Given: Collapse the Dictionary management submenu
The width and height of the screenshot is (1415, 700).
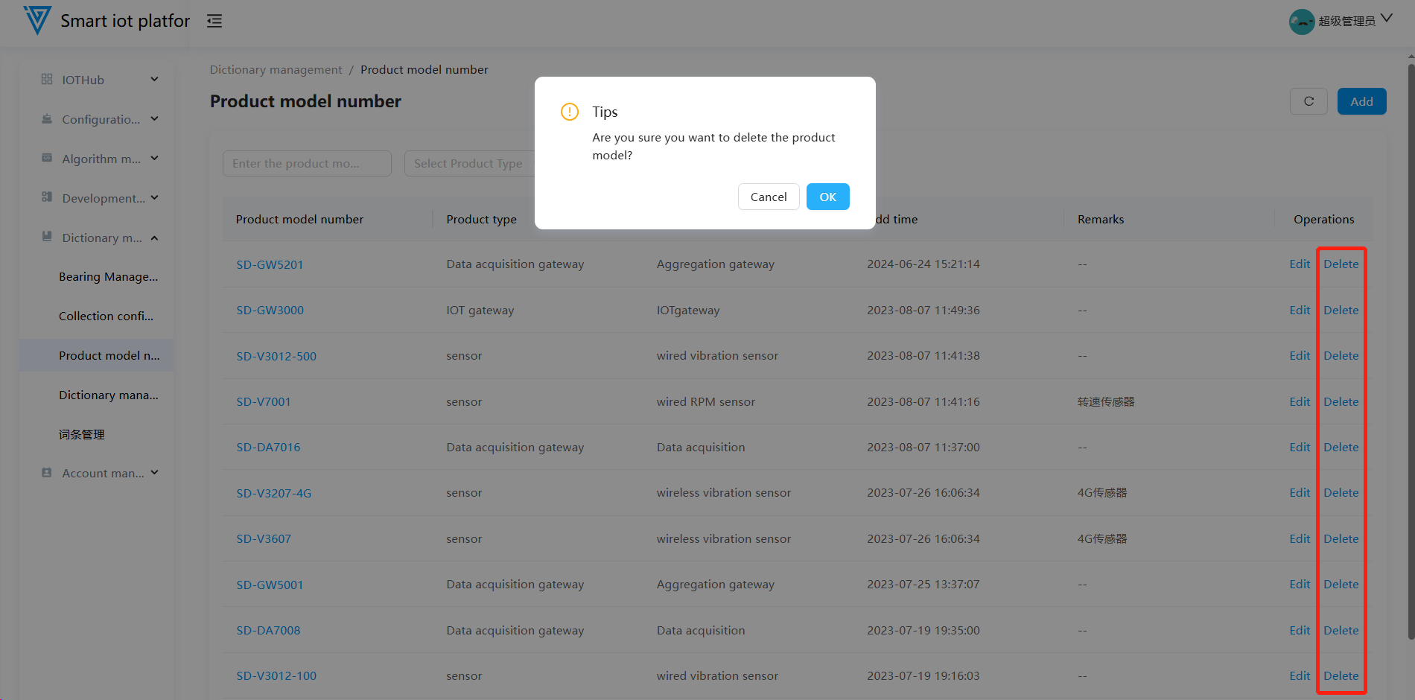Looking at the screenshot, I should click(154, 238).
